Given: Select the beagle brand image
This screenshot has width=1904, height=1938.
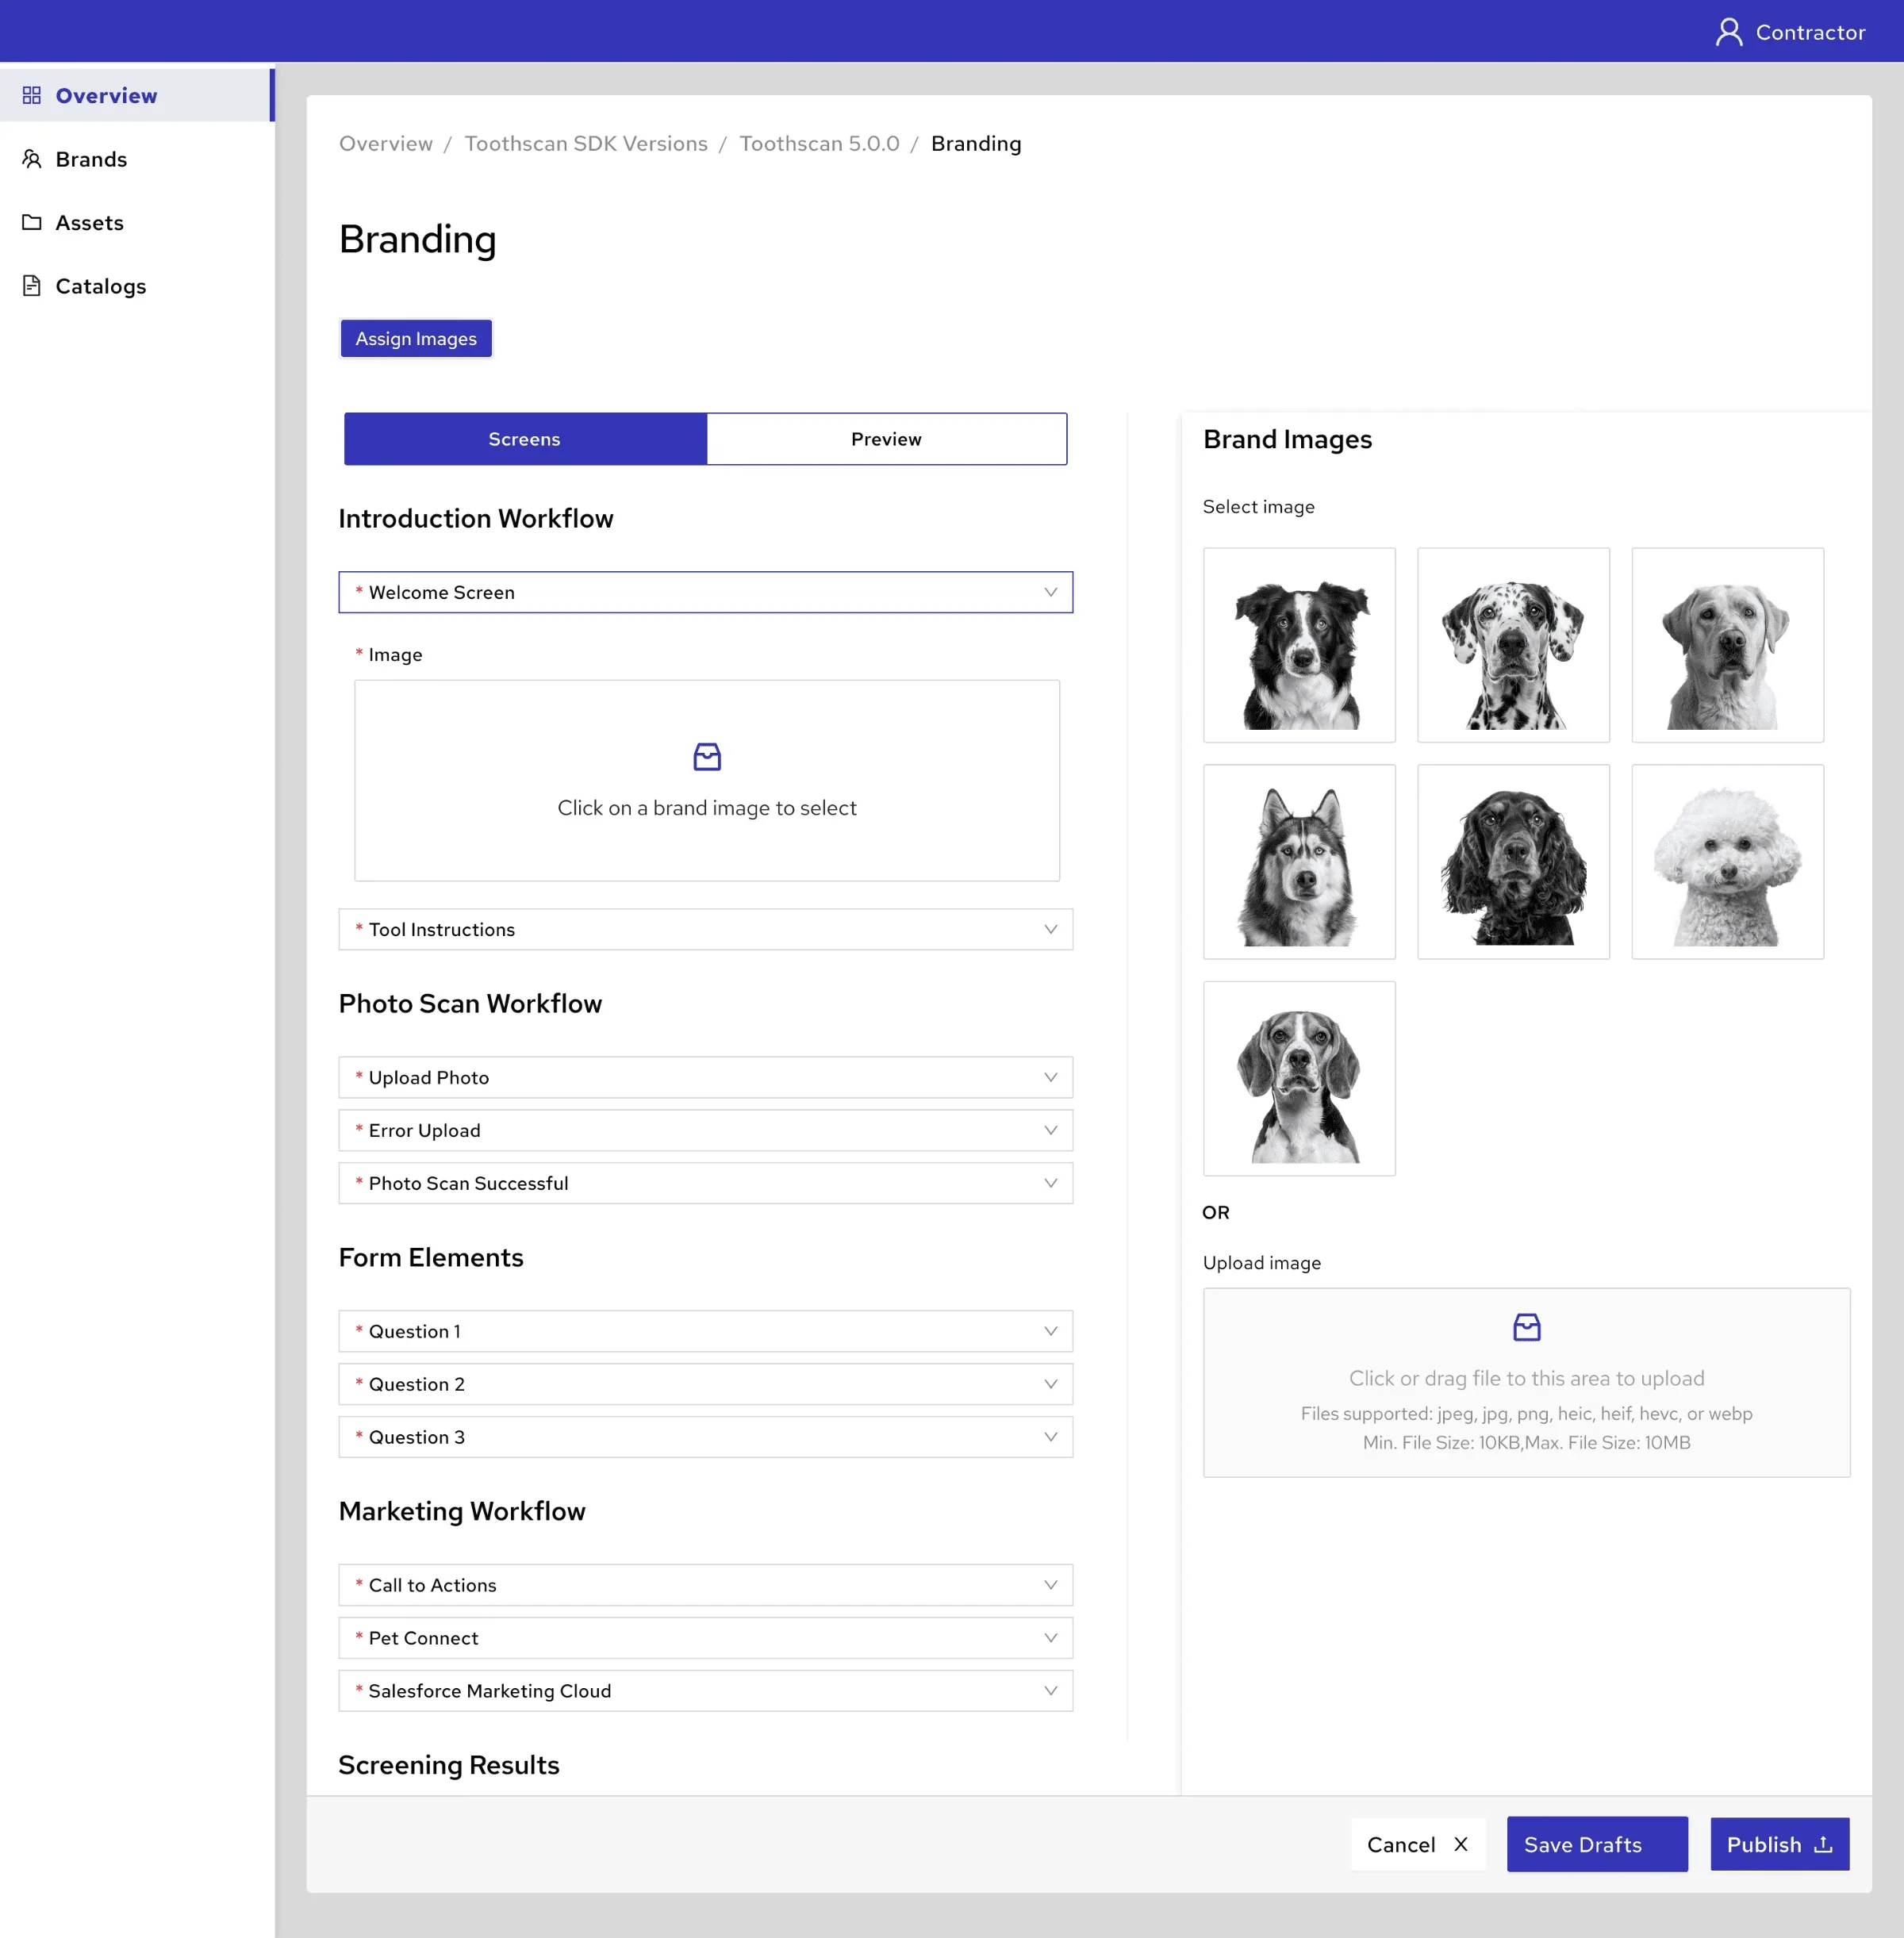Looking at the screenshot, I should click(1299, 1078).
